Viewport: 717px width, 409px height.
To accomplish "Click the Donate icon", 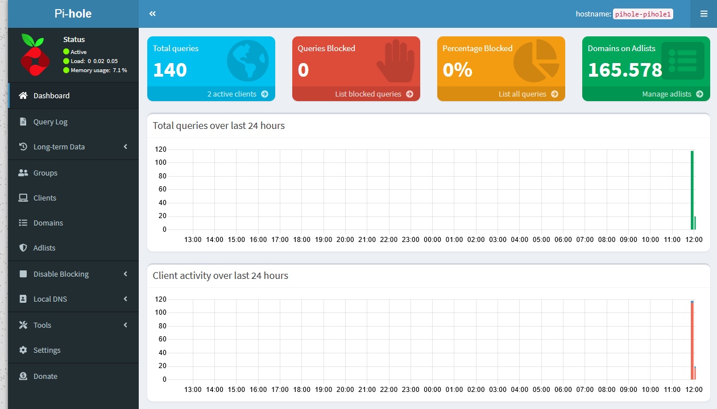I will coord(23,376).
